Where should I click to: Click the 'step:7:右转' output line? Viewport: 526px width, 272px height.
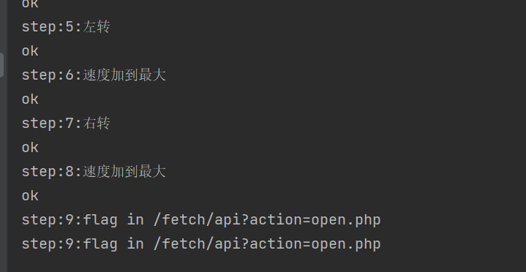(66, 124)
